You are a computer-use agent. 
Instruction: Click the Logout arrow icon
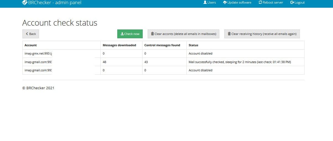pos(292,2)
